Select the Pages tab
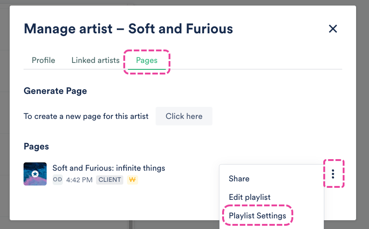The width and height of the screenshot is (369, 229). 147,61
